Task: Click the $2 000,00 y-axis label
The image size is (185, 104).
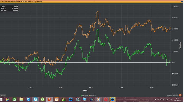Action: coord(175,40)
